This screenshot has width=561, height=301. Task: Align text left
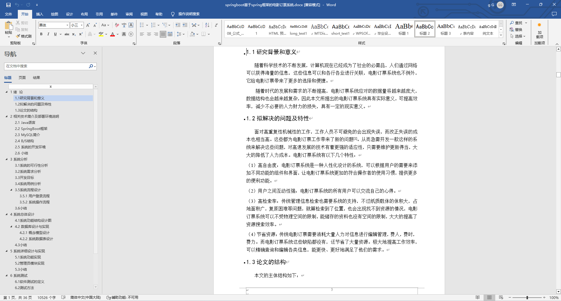pyautogui.click(x=142, y=34)
